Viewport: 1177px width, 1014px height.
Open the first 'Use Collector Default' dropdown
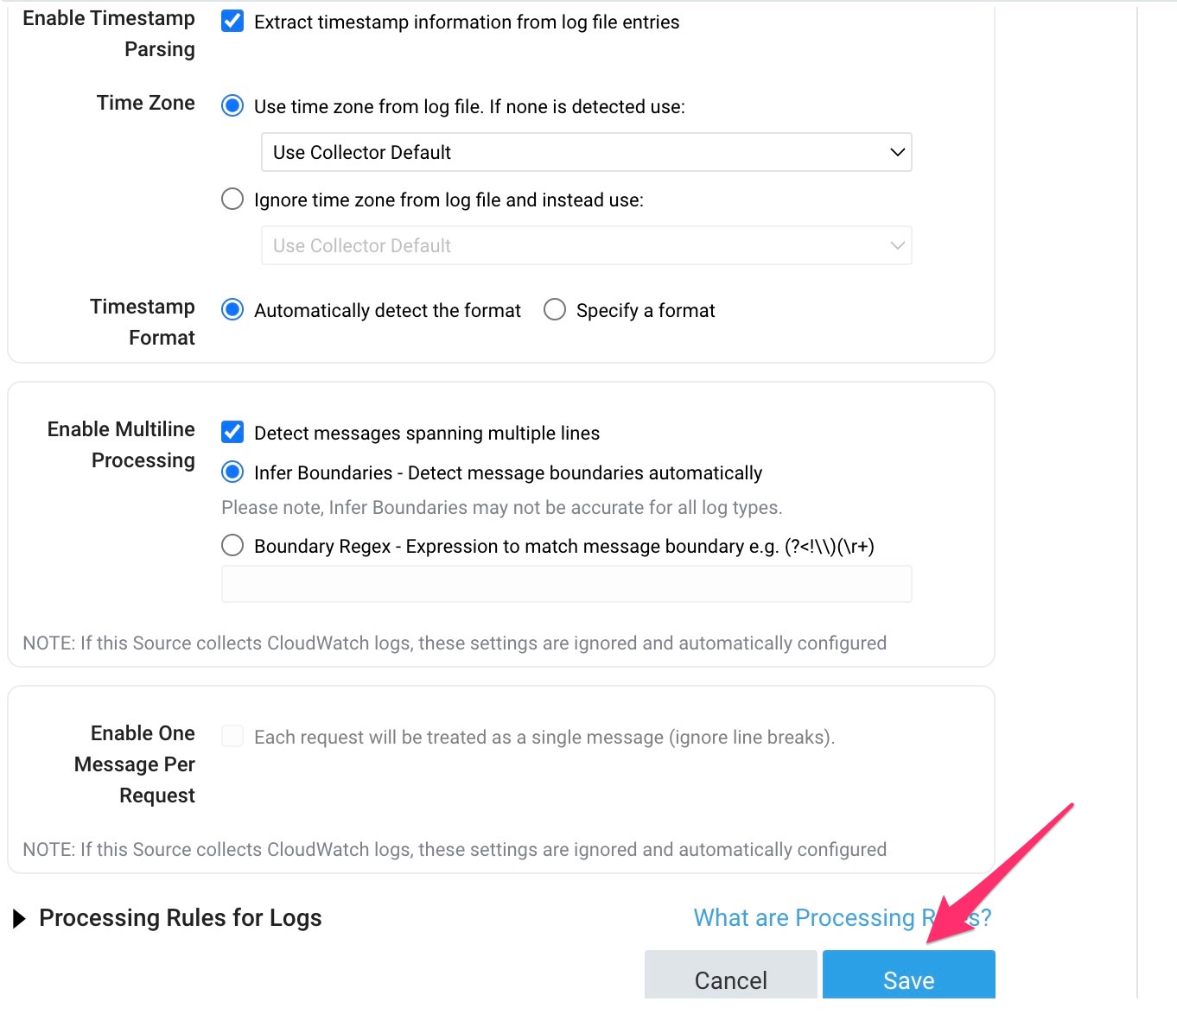[x=586, y=152]
